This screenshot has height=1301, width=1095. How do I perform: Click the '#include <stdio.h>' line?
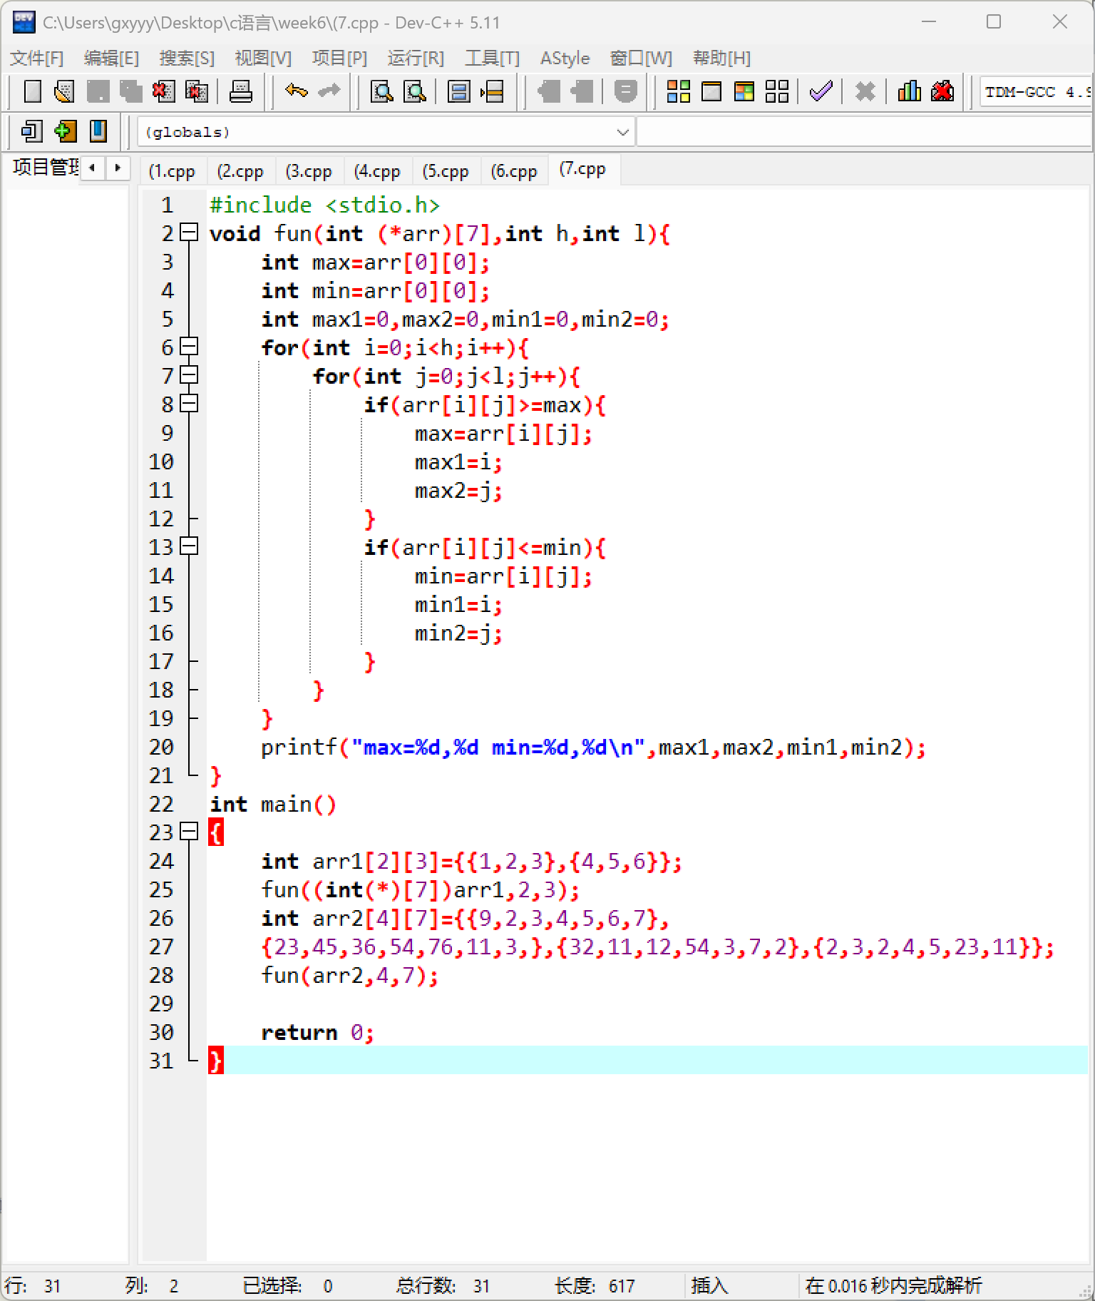324,205
